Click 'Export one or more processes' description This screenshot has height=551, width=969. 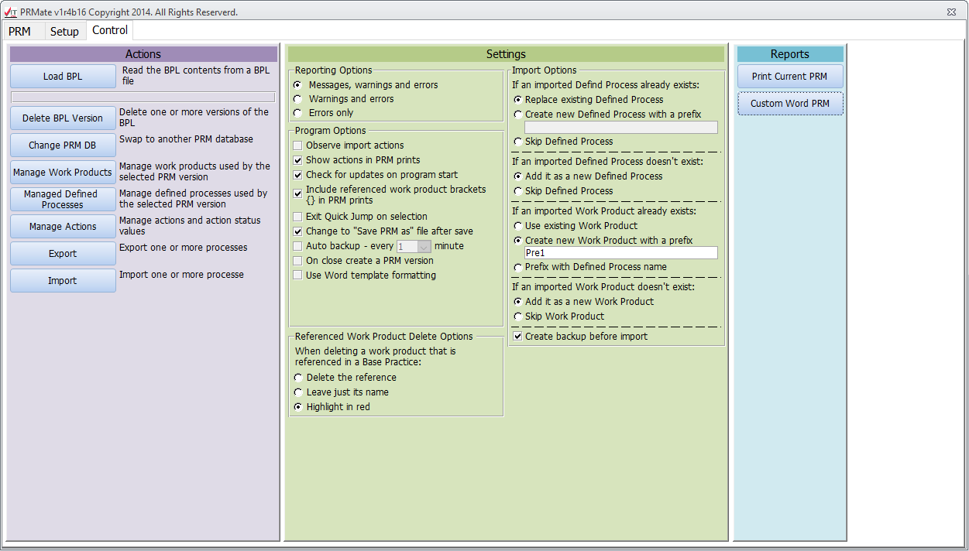point(184,248)
